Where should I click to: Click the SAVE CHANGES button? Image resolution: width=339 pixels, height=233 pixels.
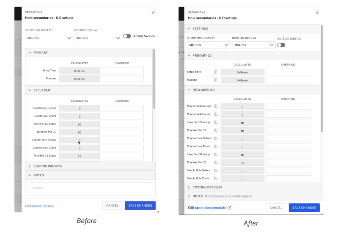pos(304,207)
